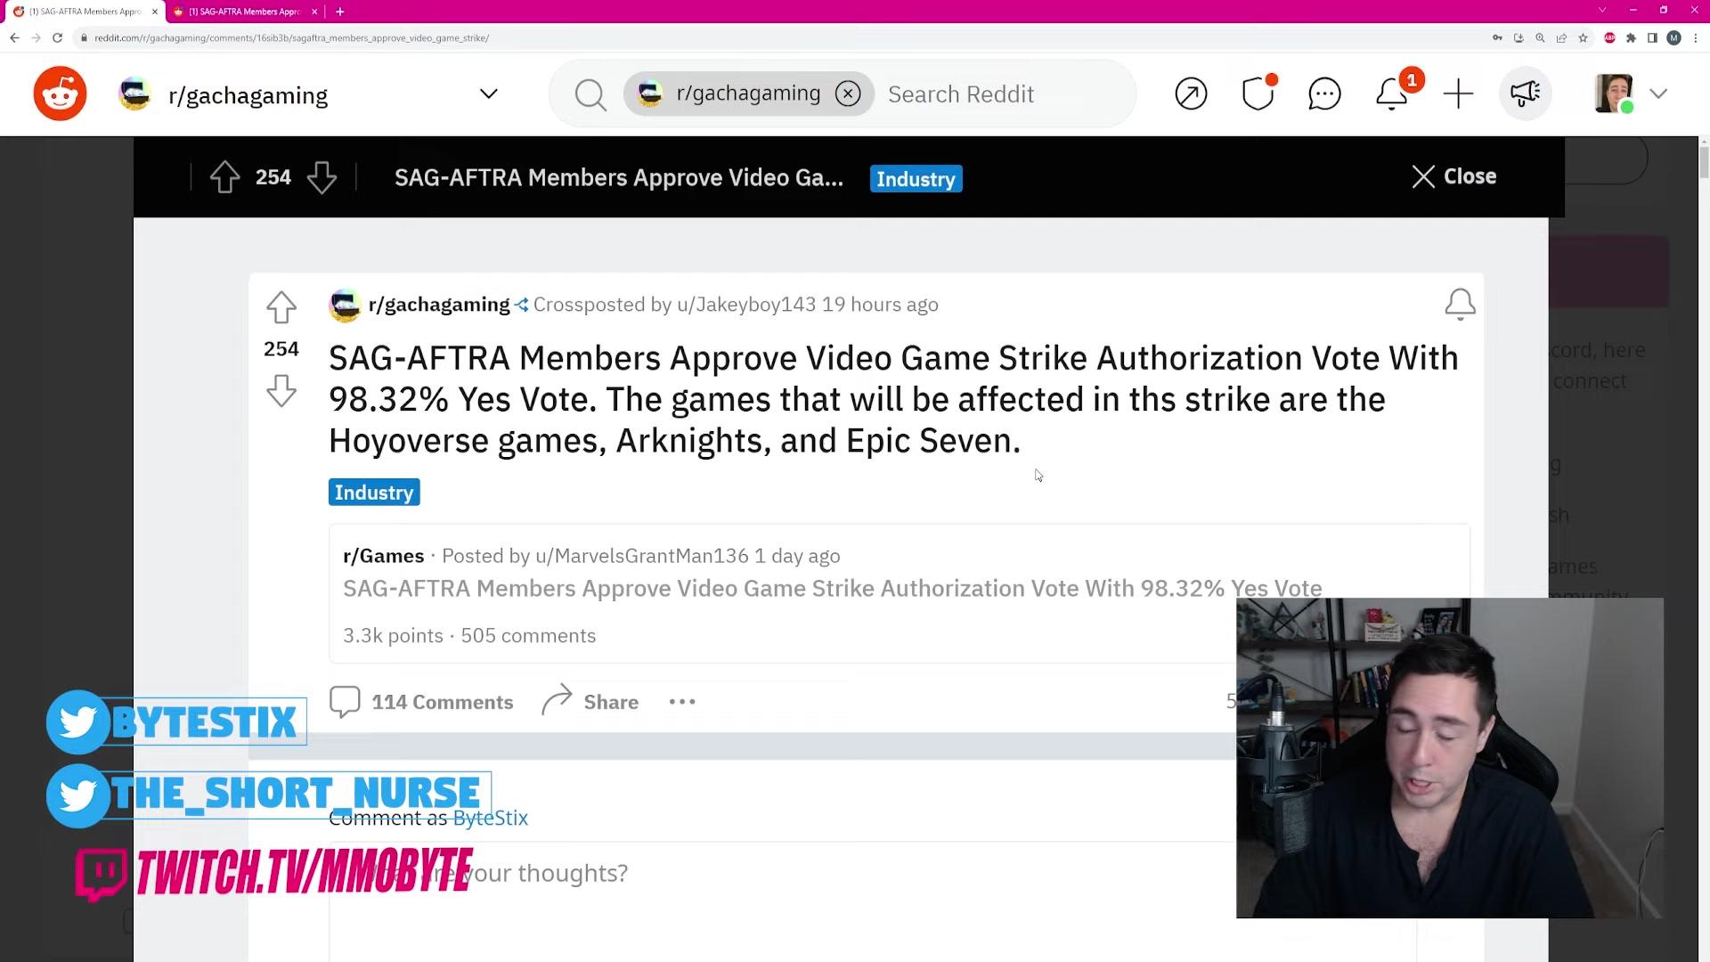Click the 3.3k points text
This screenshot has height=962, width=1710.
(x=393, y=636)
